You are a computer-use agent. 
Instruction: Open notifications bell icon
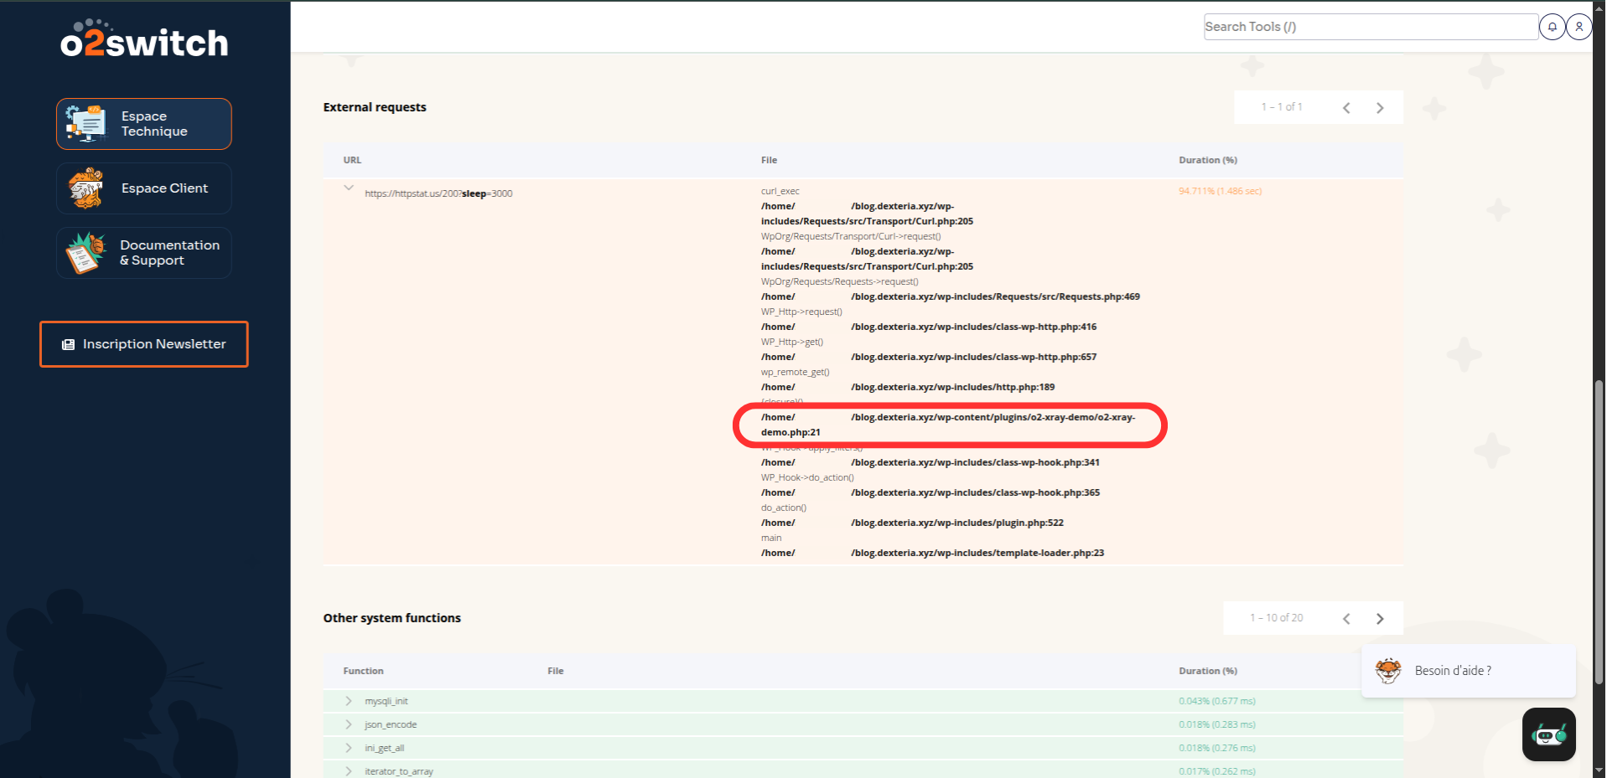(1553, 27)
